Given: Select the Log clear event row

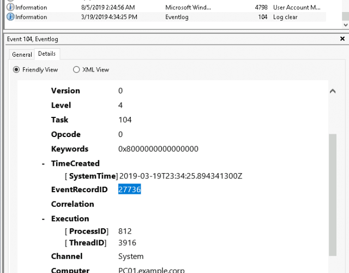Looking at the screenshot, I should [166, 17].
